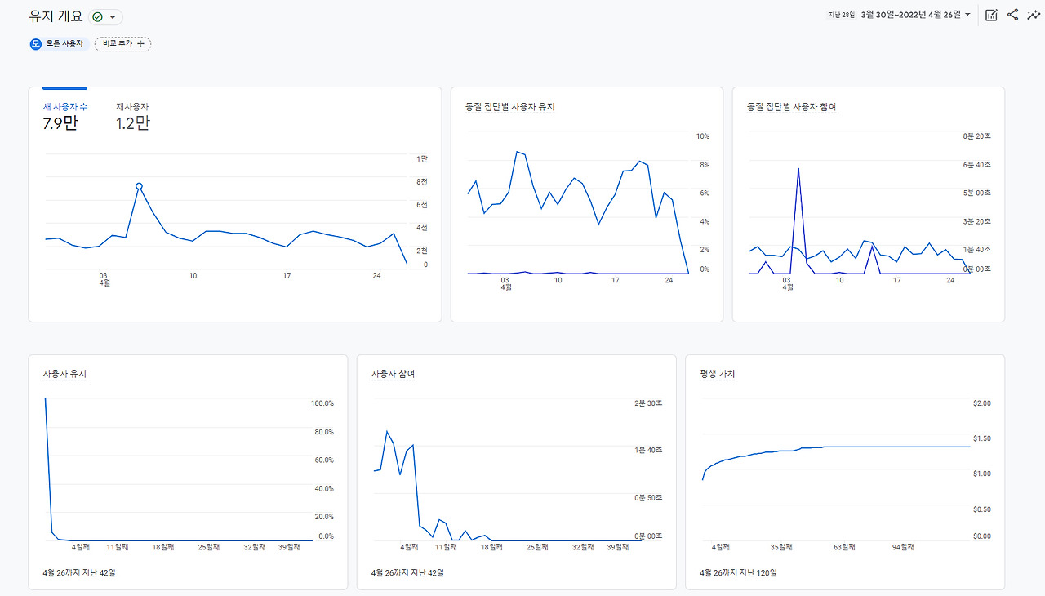The height and width of the screenshot is (596, 1045).
Task: Open the date range dropdown arrow
Action: 967,15
